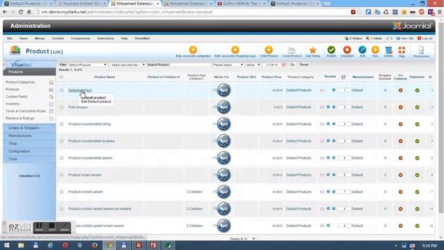The height and width of the screenshot is (250, 444).
Task: Toggle published status for Product w/child variant
Action: (x=417, y=192)
